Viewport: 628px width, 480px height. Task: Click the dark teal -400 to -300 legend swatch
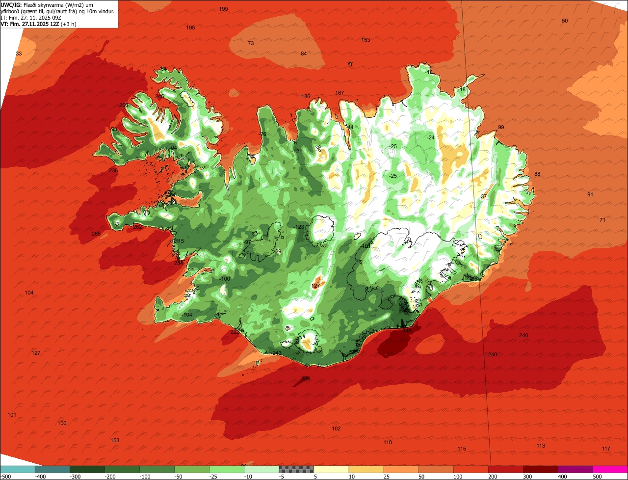(x=52, y=469)
